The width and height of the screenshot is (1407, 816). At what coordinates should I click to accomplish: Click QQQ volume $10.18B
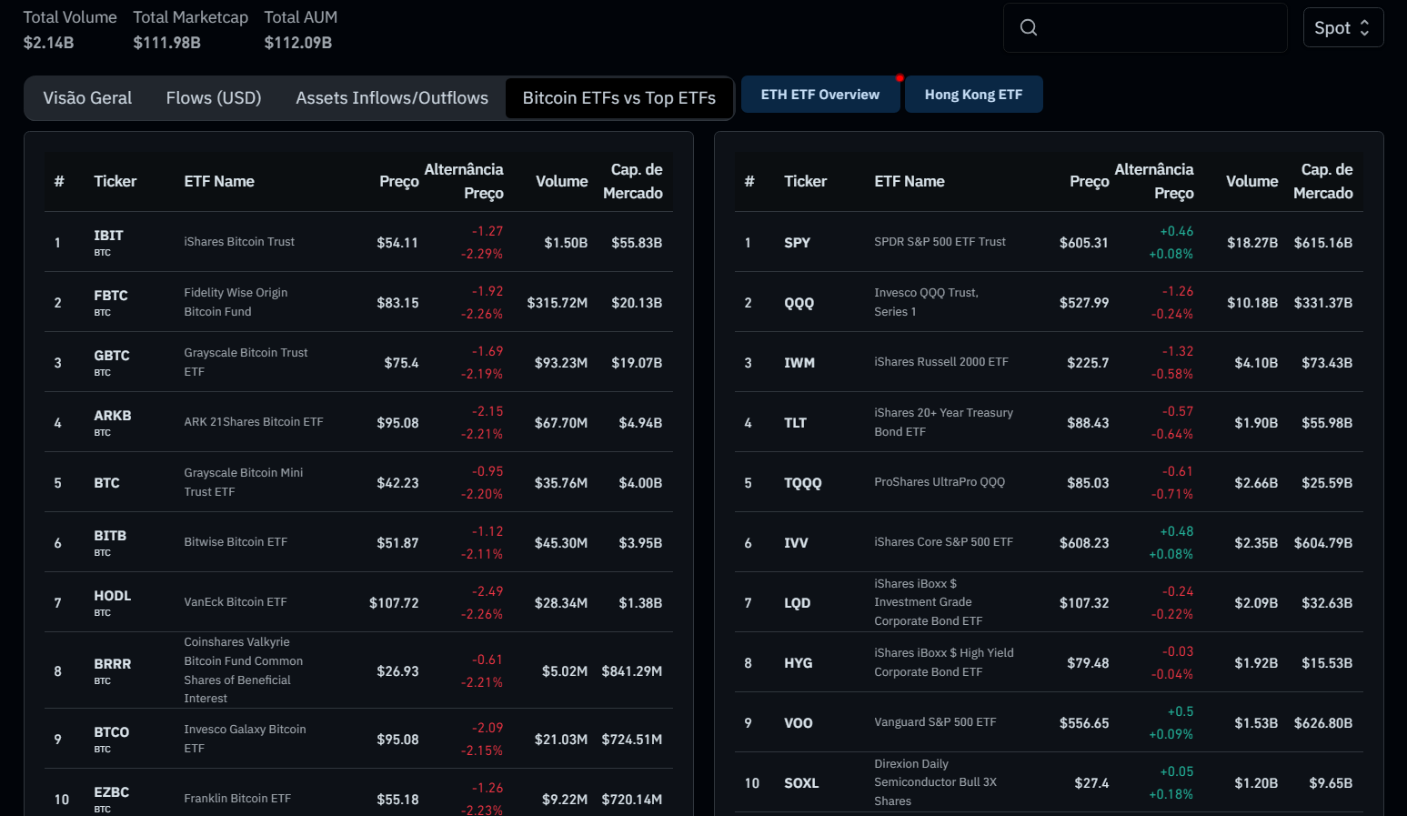coord(1252,303)
